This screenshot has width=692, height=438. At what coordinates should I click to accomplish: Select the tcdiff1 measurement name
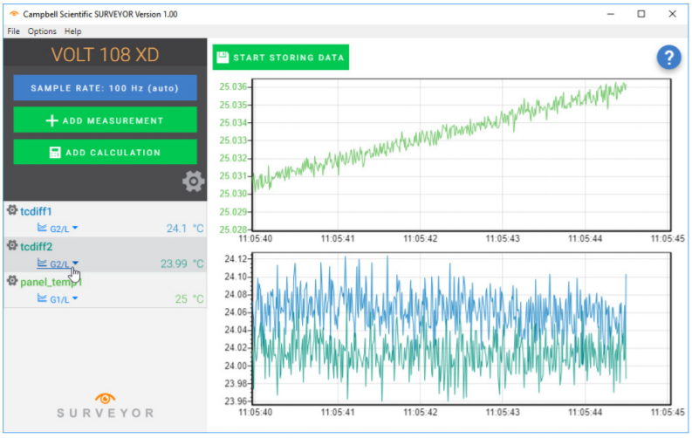(x=36, y=211)
